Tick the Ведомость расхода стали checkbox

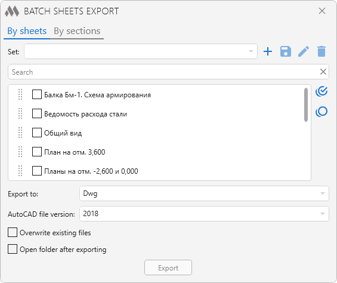(x=37, y=113)
